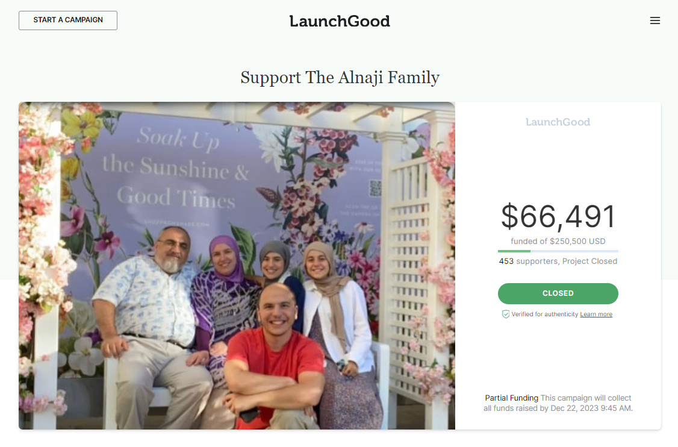This screenshot has height=447, width=678.
Task: Click the 453 supporters count text
Action: pyautogui.click(x=528, y=261)
